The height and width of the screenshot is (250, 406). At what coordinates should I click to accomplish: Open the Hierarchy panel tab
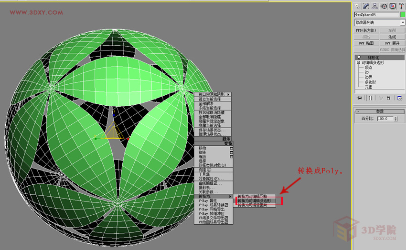(375, 6)
